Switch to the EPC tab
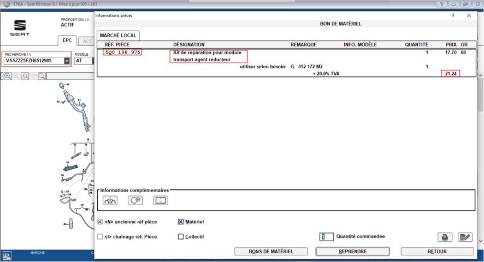 [x=67, y=40]
